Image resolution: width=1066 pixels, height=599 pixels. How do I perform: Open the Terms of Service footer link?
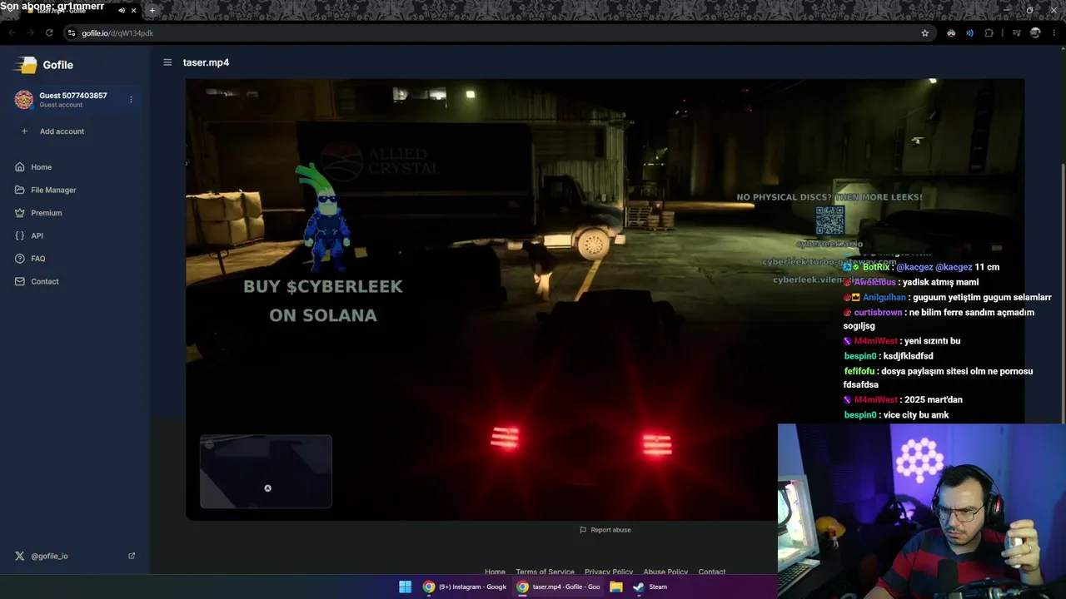(x=545, y=572)
